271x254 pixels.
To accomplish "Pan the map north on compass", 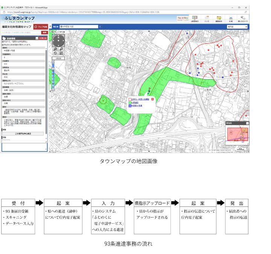I will 58,37.
